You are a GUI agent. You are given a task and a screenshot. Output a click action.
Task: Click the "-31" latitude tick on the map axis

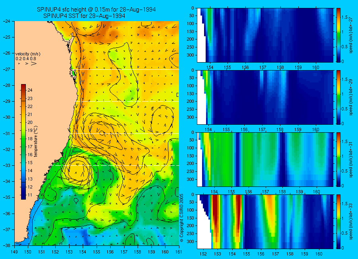pos(7,133)
